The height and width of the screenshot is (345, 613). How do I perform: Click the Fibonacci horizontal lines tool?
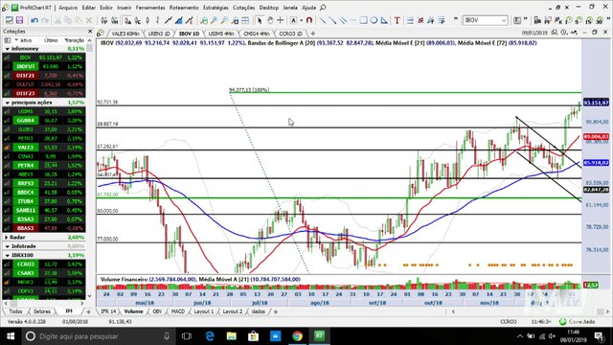(410, 20)
